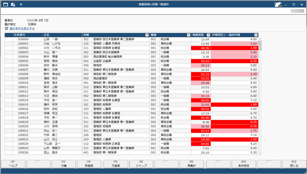Viewport: 307px width, 174px height.
Task: Open the 集計条件を表示する link
Action: coord(22,28)
